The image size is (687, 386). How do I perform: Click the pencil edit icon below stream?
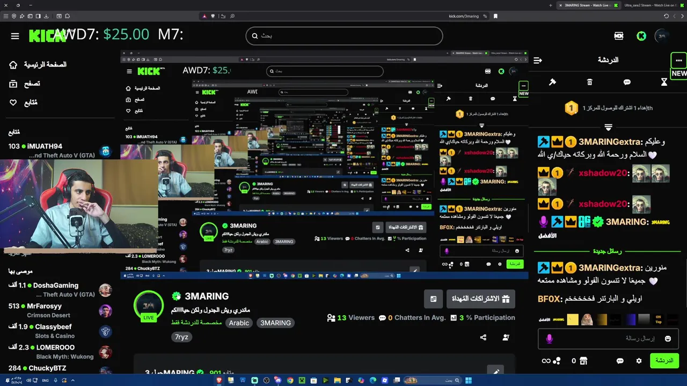(x=495, y=372)
